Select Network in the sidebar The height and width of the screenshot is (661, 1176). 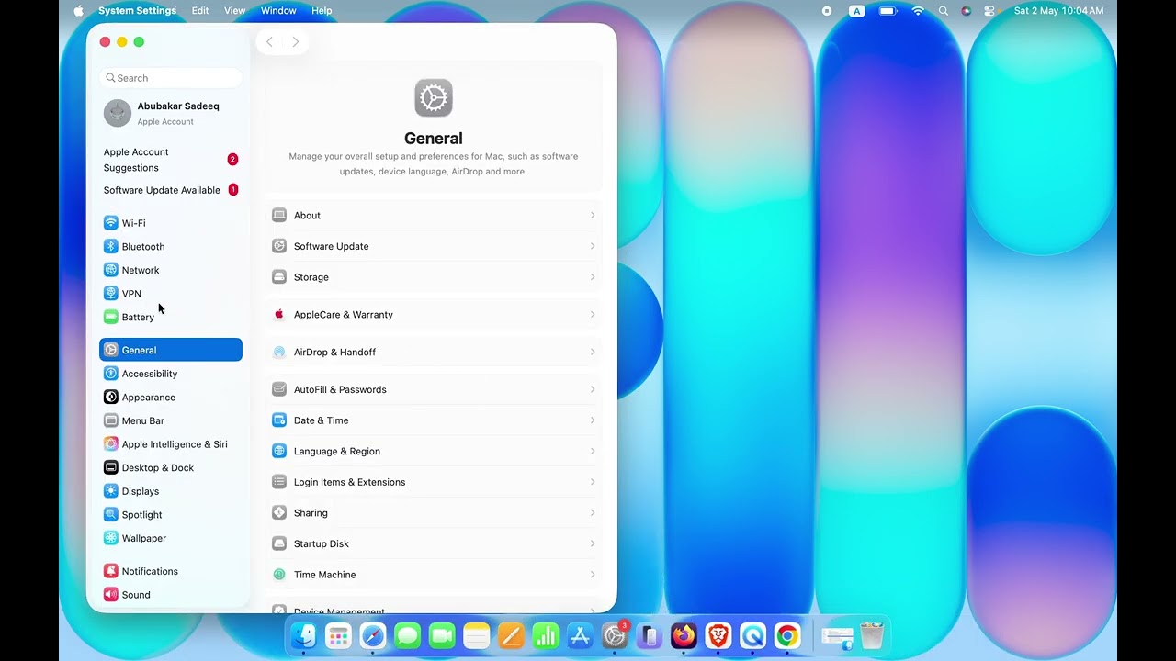tap(171, 270)
